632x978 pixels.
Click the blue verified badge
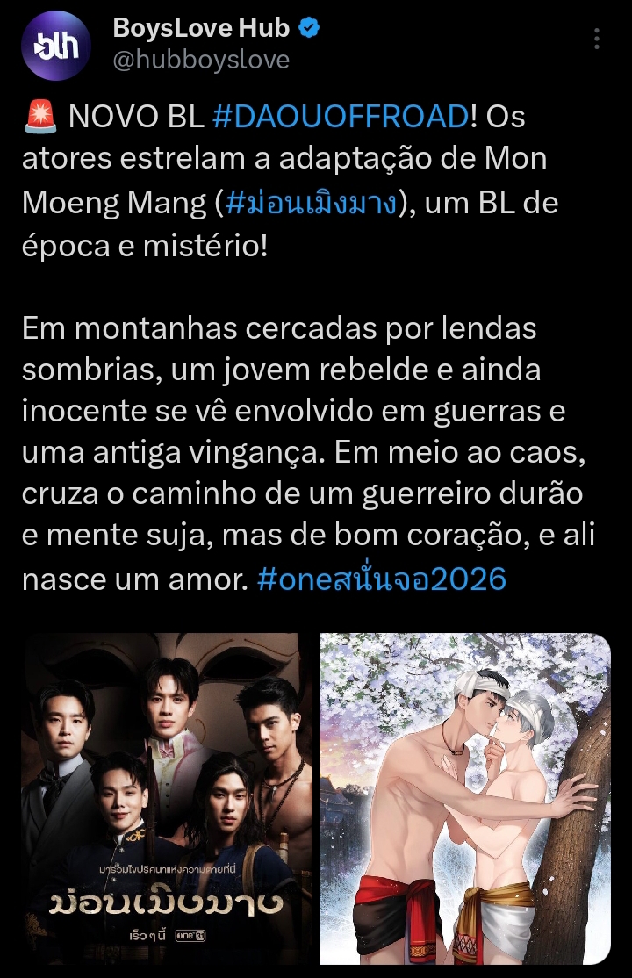click(x=310, y=27)
